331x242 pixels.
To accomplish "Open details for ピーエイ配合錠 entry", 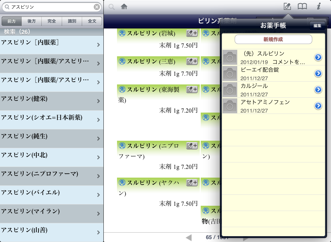I will tap(318, 73).
